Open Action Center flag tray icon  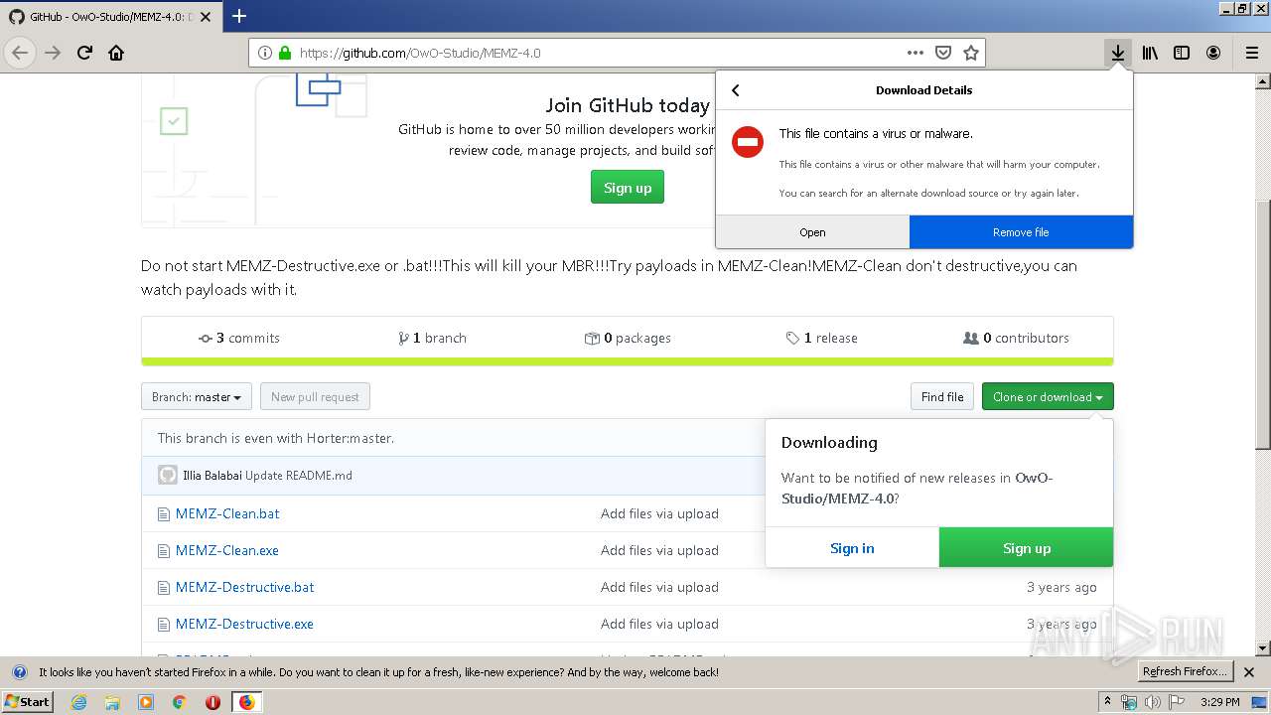point(1177,702)
